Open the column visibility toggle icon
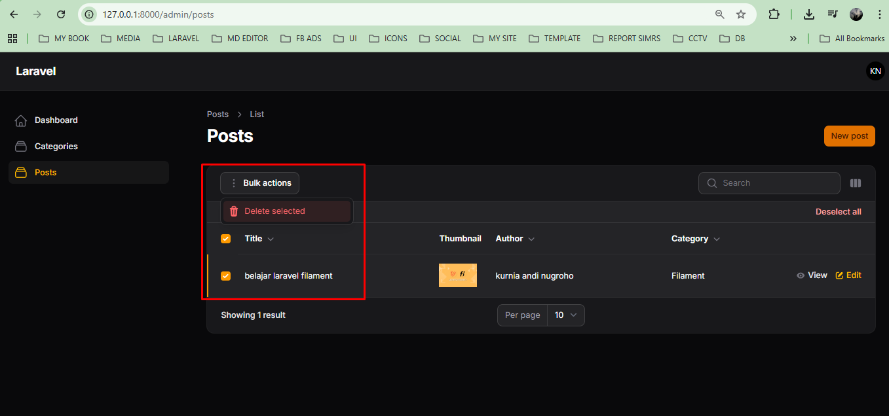The image size is (889, 416). coord(856,183)
